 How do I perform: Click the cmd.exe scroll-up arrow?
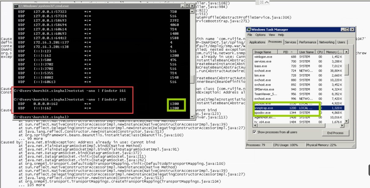192,11
